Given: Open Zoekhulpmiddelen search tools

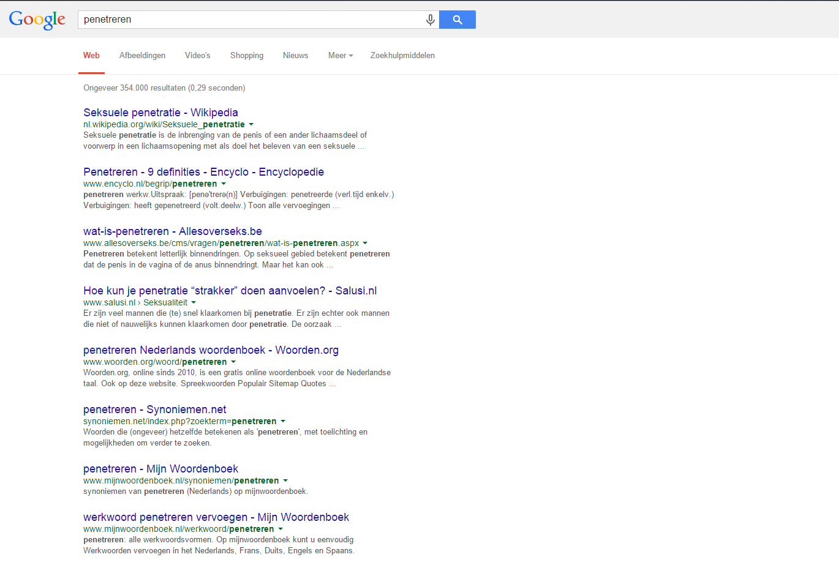Looking at the screenshot, I should pyautogui.click(x=402, y=55).
